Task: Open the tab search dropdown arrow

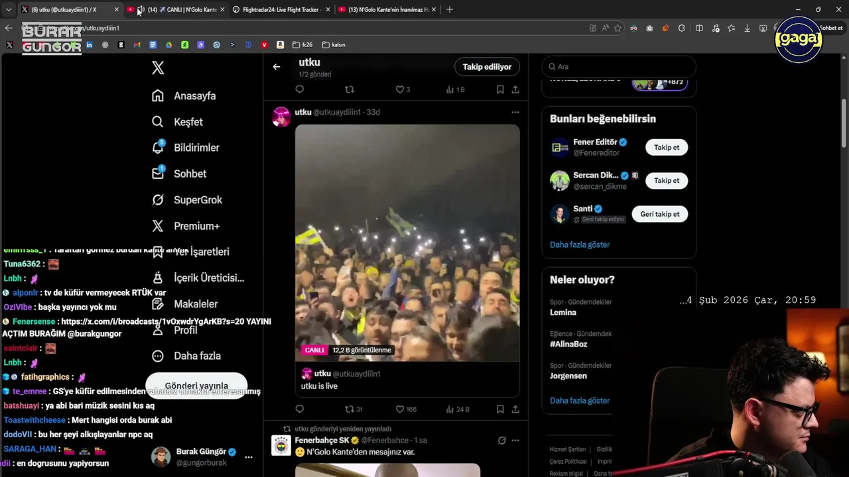Action: [9, 9]
